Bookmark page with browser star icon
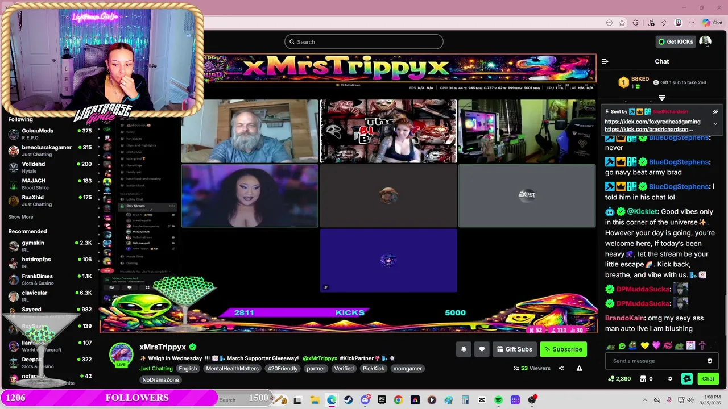This screenshot has height=409, width=728. (x=622, y=23)
